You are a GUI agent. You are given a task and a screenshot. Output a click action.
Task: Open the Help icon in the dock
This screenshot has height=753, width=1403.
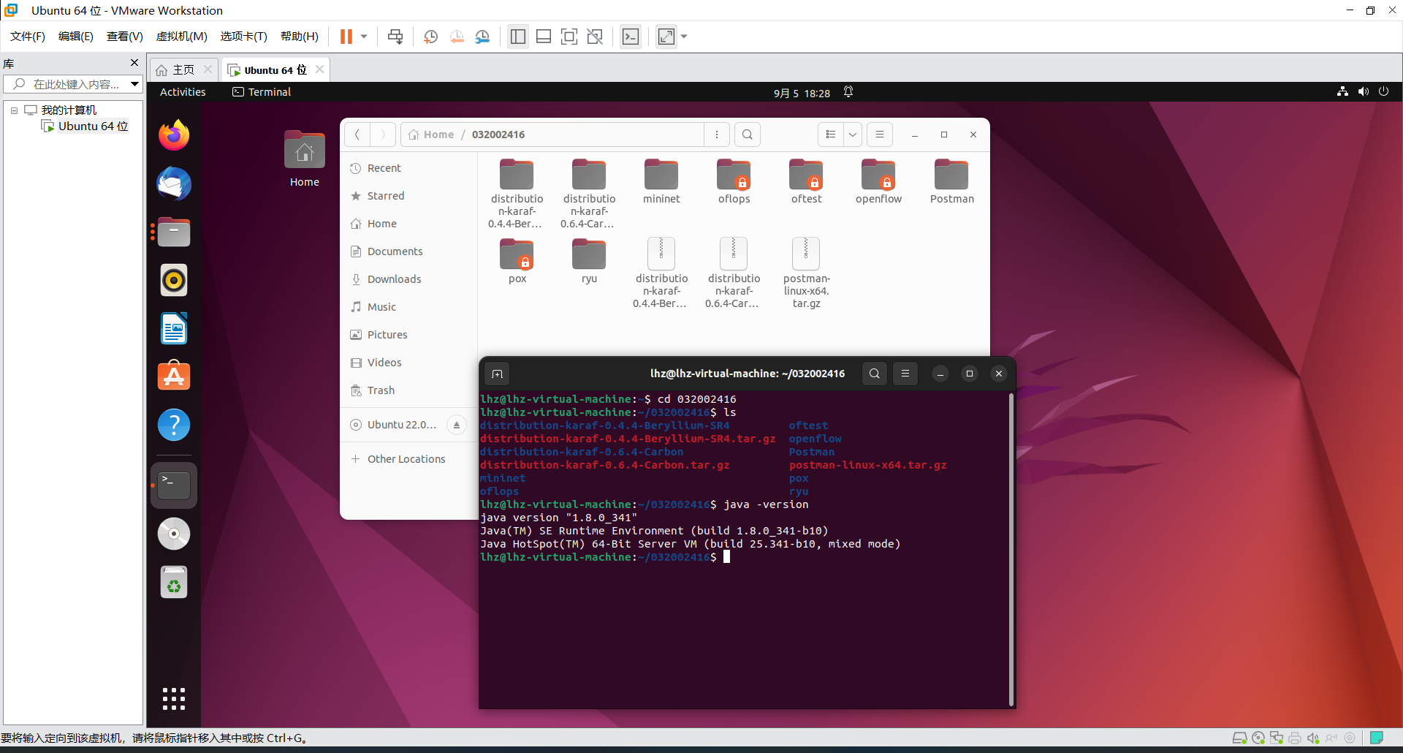point(174,425)
